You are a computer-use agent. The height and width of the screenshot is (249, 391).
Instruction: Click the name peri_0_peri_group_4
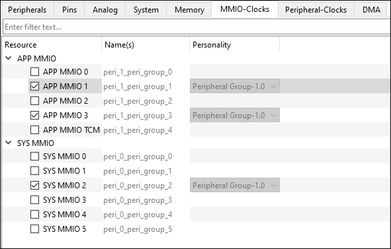(138, 215)
